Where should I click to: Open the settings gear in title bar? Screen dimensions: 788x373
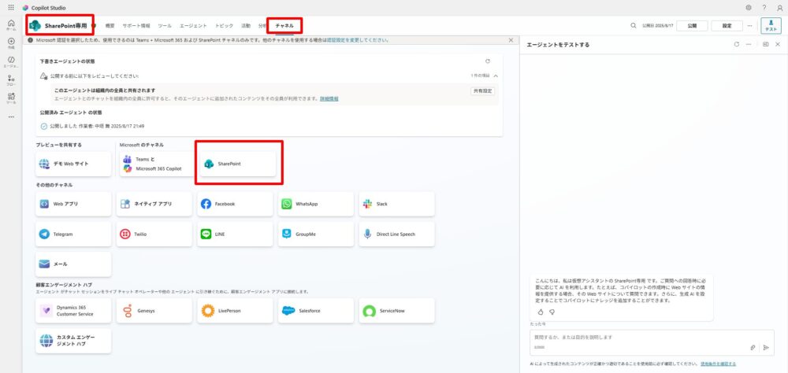click(x=749, y=7)
